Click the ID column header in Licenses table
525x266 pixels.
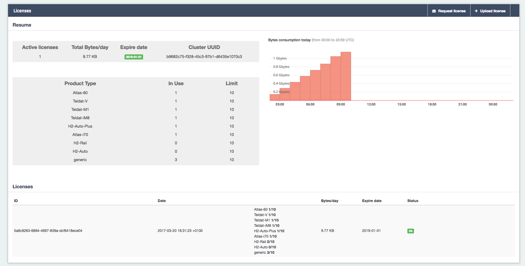(16, 201)
